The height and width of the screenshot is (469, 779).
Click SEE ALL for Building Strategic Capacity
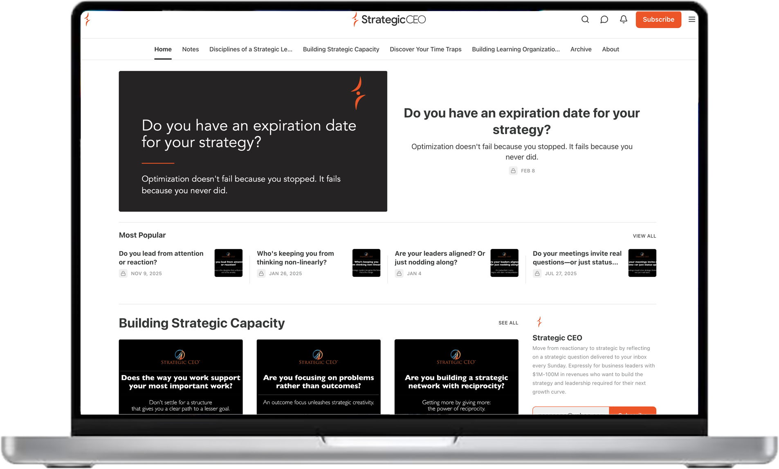click(x=508, y=323)
